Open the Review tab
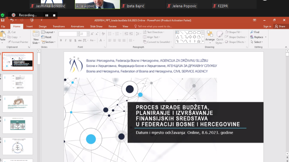 tap(112, 27)
